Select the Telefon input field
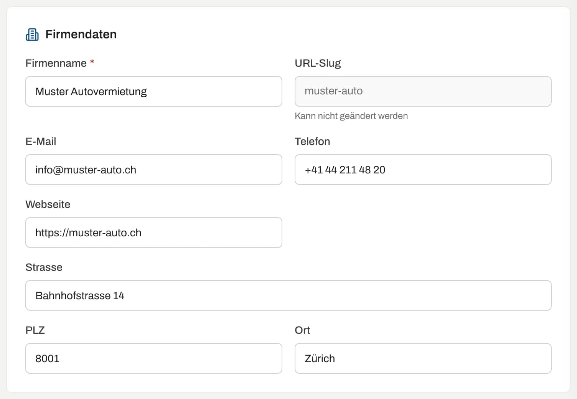577x399 pixels. coord(423,170)
